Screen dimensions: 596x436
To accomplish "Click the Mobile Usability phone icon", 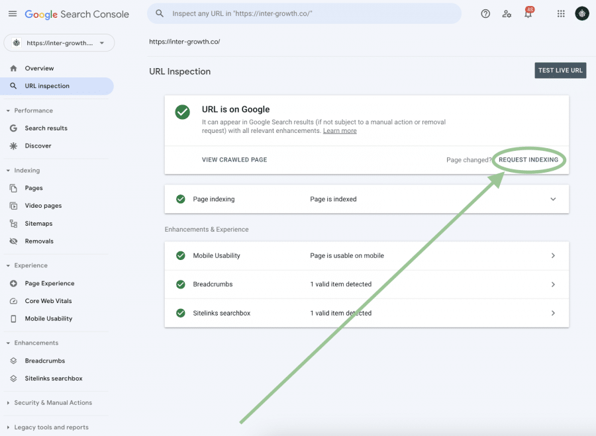I will (x=13, y=319).
